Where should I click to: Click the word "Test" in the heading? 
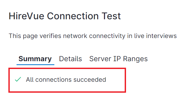click(x=110, y=16)
